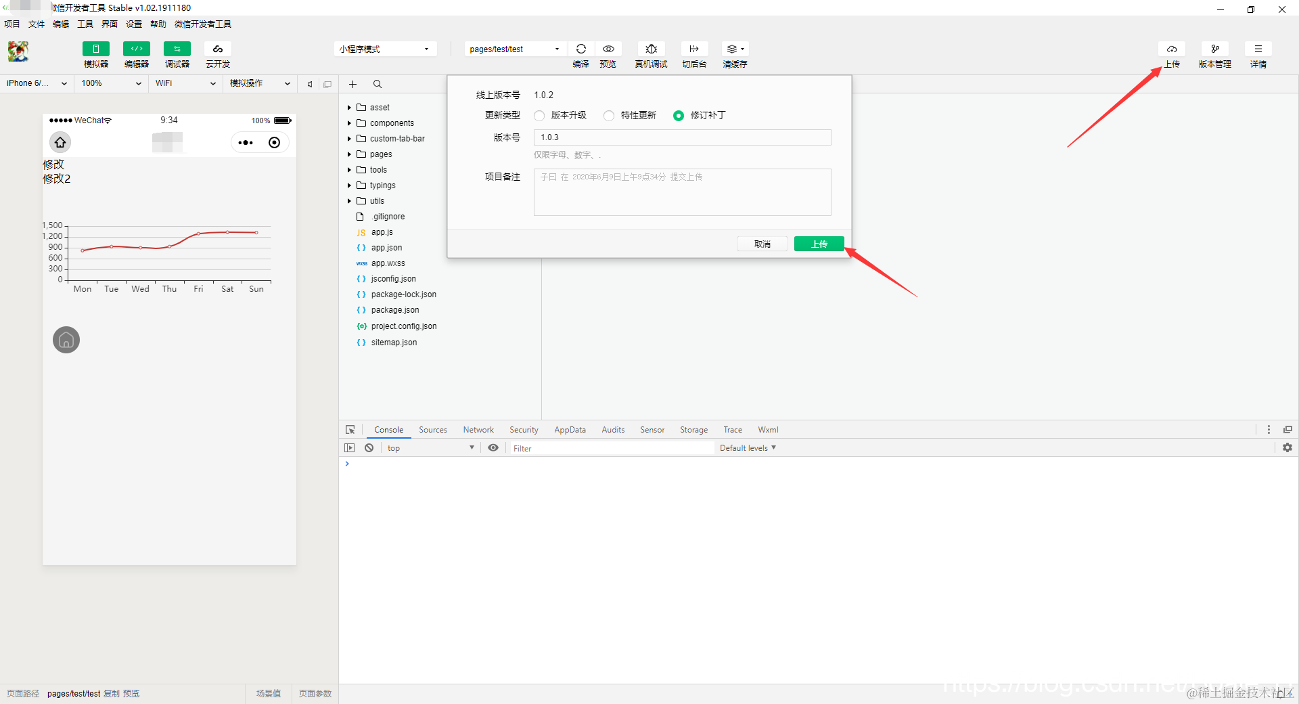
Task: Add new file with plus icon
Action: [352, 84]
